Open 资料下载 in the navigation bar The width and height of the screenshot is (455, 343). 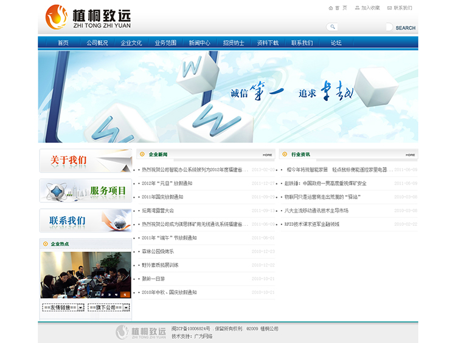pos(268,43)
